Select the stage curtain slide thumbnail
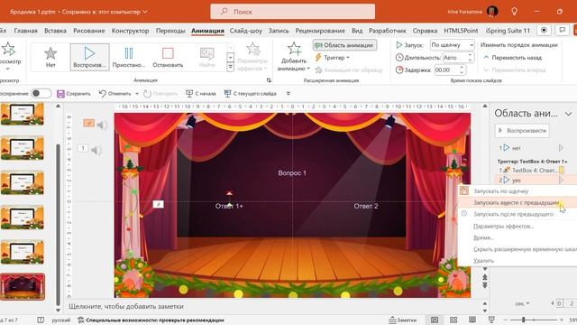 pyautogui.click(x=23, y=287)
